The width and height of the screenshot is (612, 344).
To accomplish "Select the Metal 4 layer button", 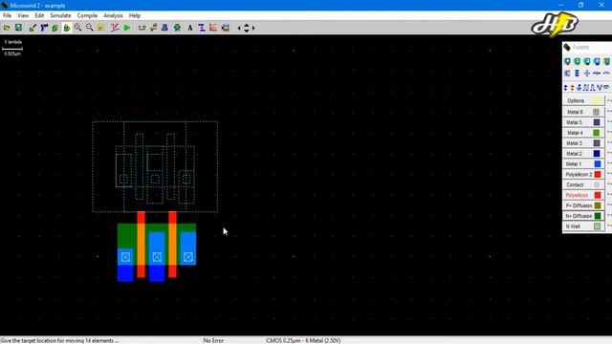I will (x=583, y=133).
